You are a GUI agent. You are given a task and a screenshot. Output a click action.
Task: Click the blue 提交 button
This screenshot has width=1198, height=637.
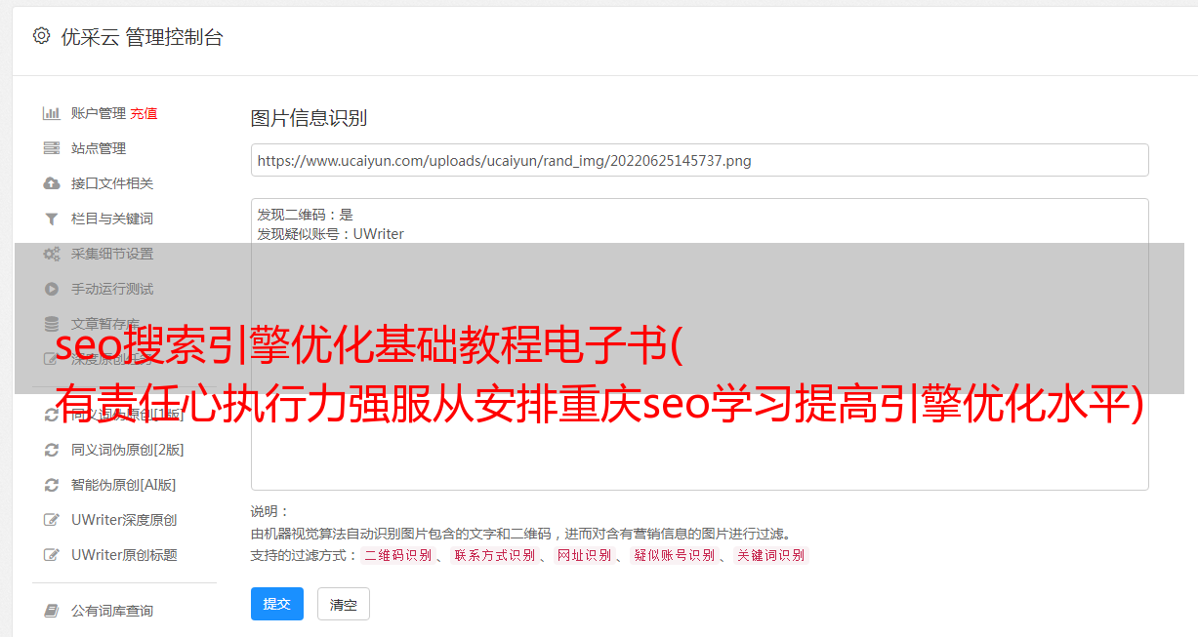pyautogui.click(x=277, y=604)
